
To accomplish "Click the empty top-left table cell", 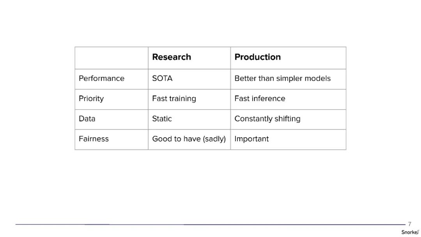I will pyautogui.click(x=111, y=58).
